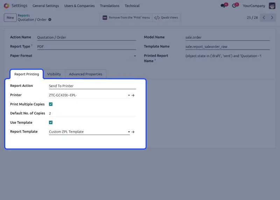Expand the Printer dropdown arrow

(x=129, y=95)
